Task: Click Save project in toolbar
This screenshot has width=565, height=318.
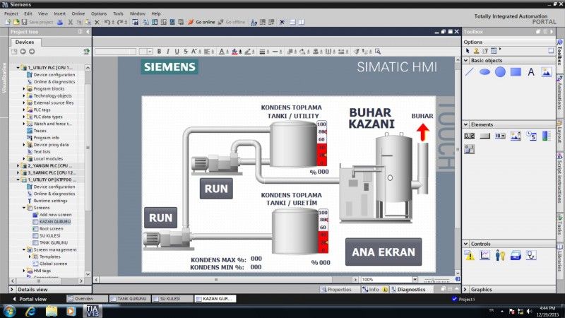Action: 37,22
